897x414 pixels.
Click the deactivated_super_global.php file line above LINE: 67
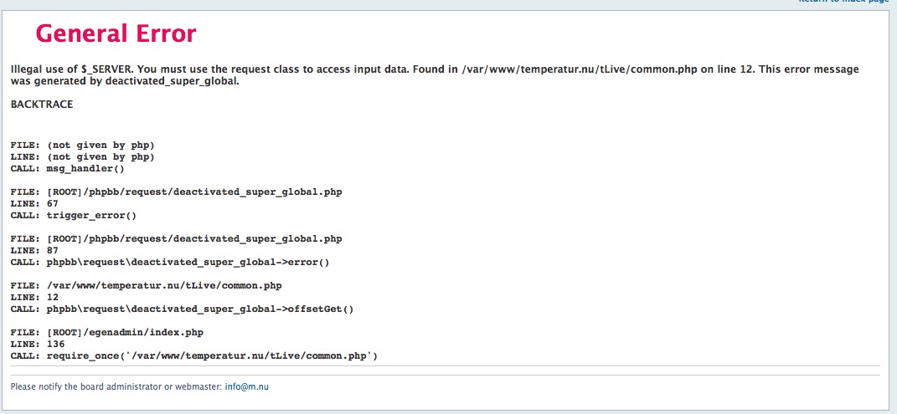click(176, 192)
